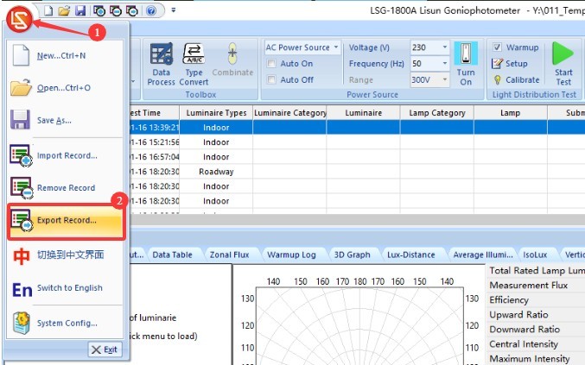Select the selected 13:39:21 Indoor record row

click(x=357, y=128)
